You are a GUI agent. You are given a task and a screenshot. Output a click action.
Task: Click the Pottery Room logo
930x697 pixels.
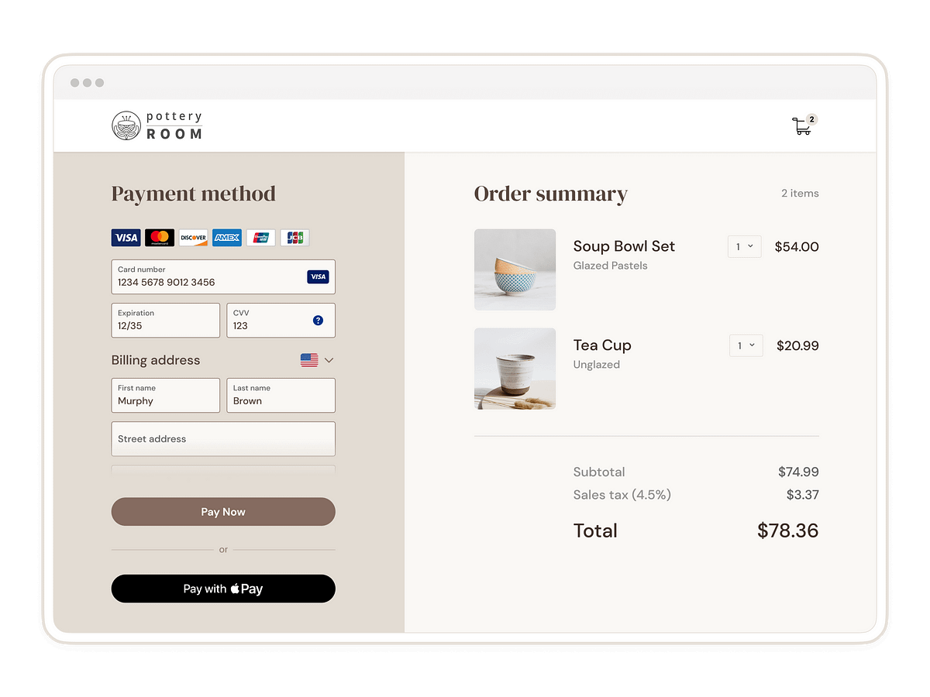[x=157, y=124]
